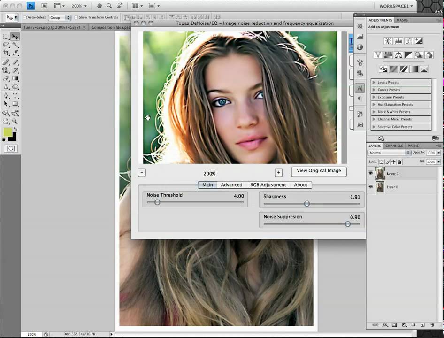Add a Levels adjustment via icon
The width and height of the screenshot is (444, 338).
398,41
